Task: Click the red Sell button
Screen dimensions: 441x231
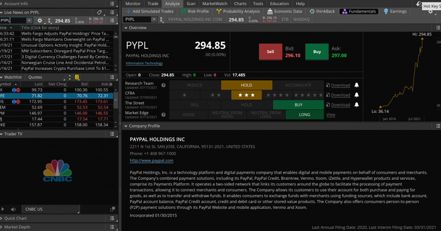Action: coord(270,52)
